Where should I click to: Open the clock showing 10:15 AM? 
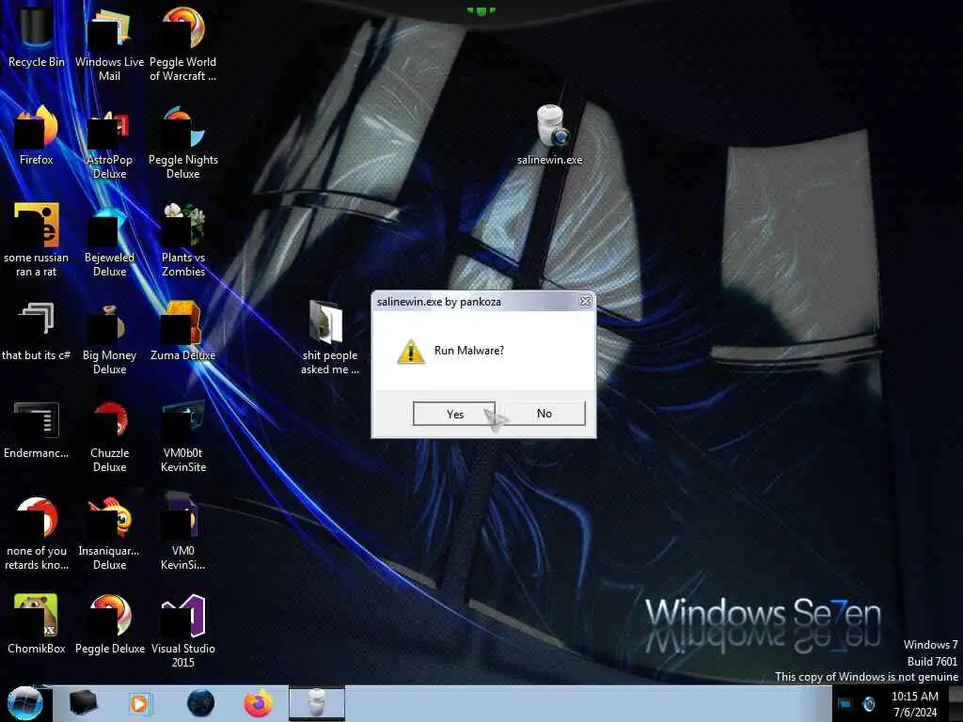(915, 704)
